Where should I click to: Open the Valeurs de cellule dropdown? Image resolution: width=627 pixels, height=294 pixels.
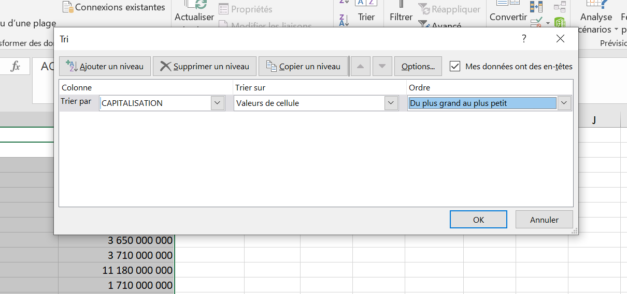coord(391,103)
